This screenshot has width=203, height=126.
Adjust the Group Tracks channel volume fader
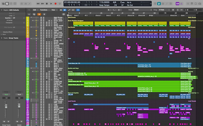pyautogui.click(x=6, y=106)
